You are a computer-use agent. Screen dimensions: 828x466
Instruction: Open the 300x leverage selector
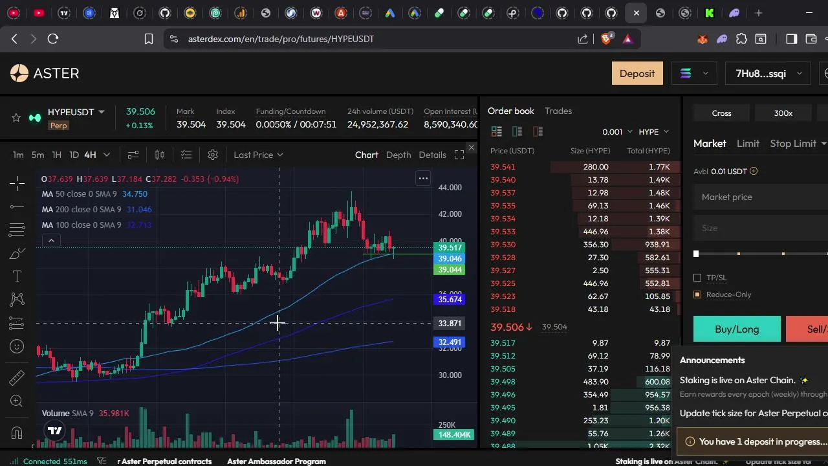(x=783, y=113)
